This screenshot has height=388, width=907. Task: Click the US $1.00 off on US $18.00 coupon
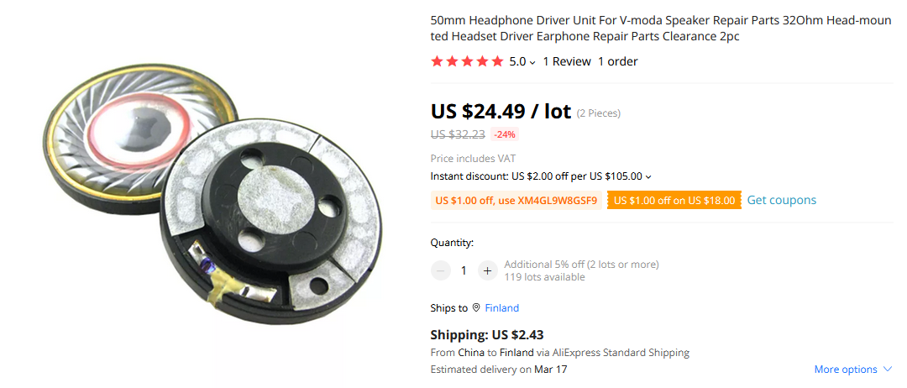coord(674,201)
